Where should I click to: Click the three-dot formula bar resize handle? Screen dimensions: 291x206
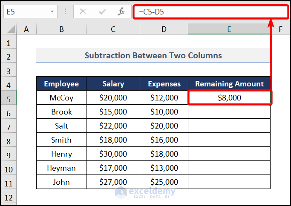point(65,11)
